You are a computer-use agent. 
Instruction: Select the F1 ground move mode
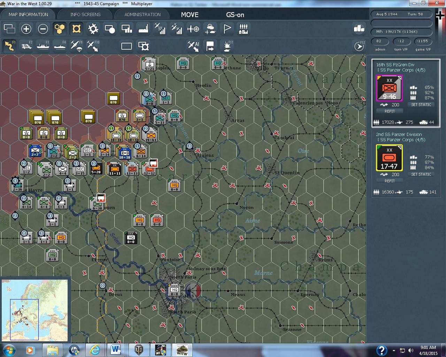tap(9, 46)
